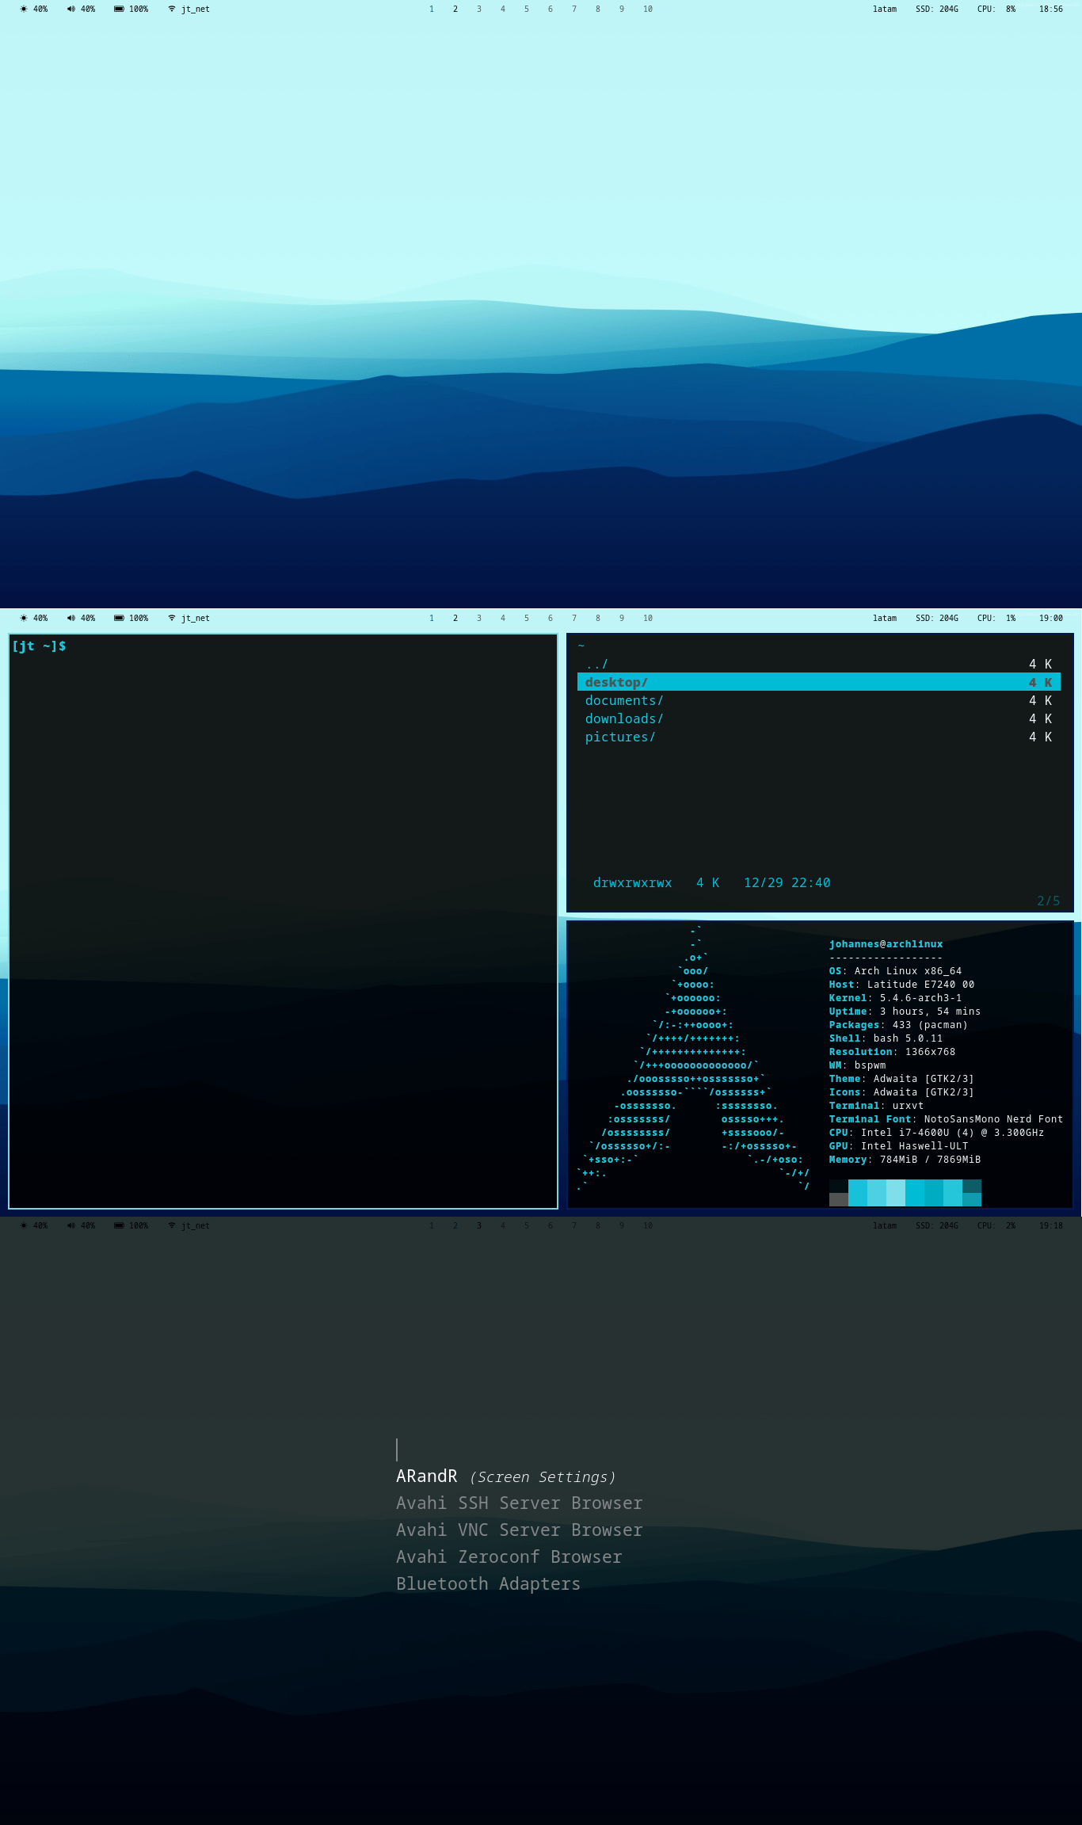
Task: Click the latam keyboard layout in the 18:56 bar
Action: click(885, 10)
